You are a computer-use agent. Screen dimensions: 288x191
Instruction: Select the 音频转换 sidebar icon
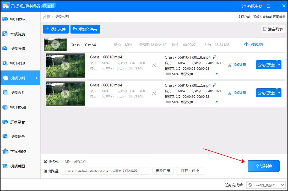coord(16,34)
